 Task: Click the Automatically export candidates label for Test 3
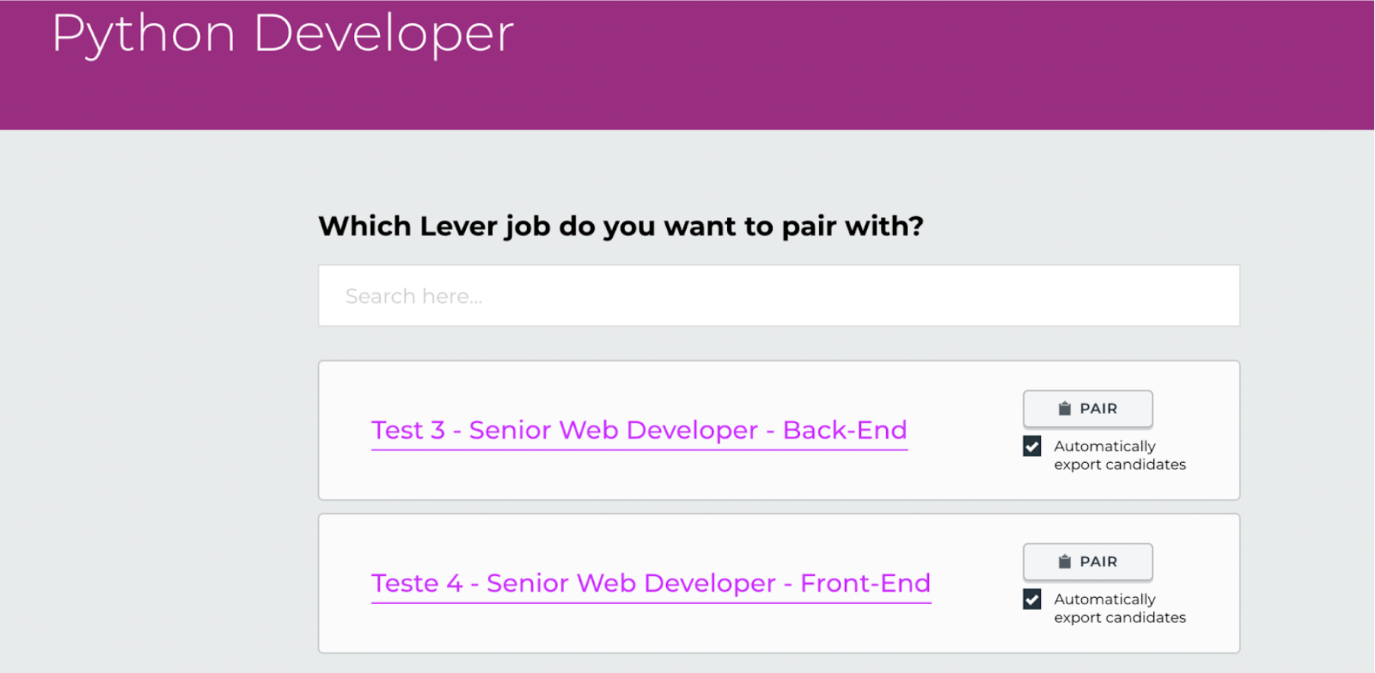(x=1118, y=455)
